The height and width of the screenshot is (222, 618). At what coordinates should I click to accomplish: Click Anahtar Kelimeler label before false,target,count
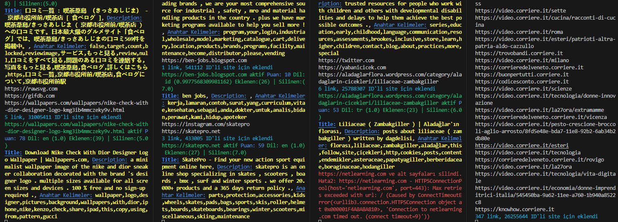pyautogui.click(x=60, y=46)
